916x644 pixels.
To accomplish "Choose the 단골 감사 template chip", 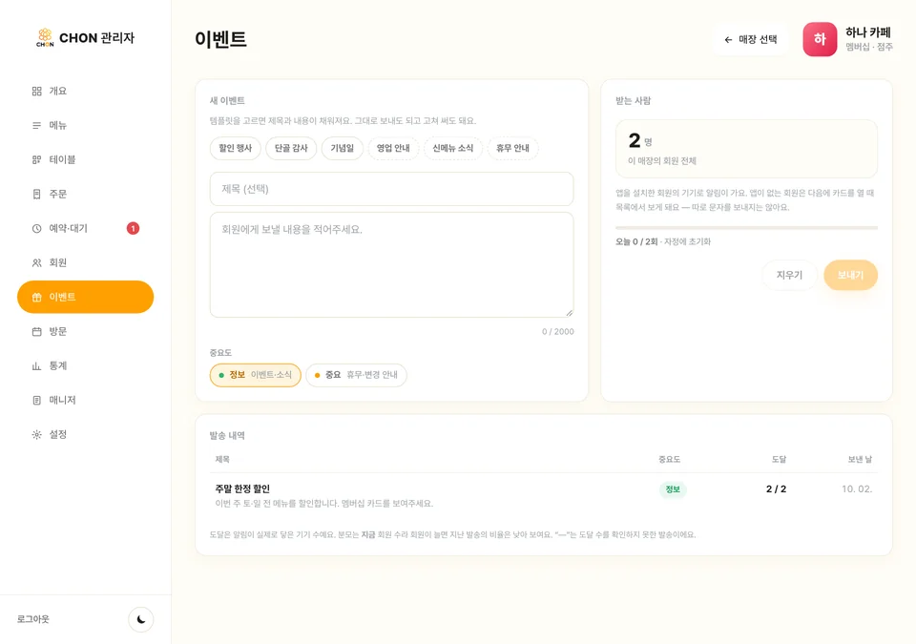I will [x=291, y=149].
